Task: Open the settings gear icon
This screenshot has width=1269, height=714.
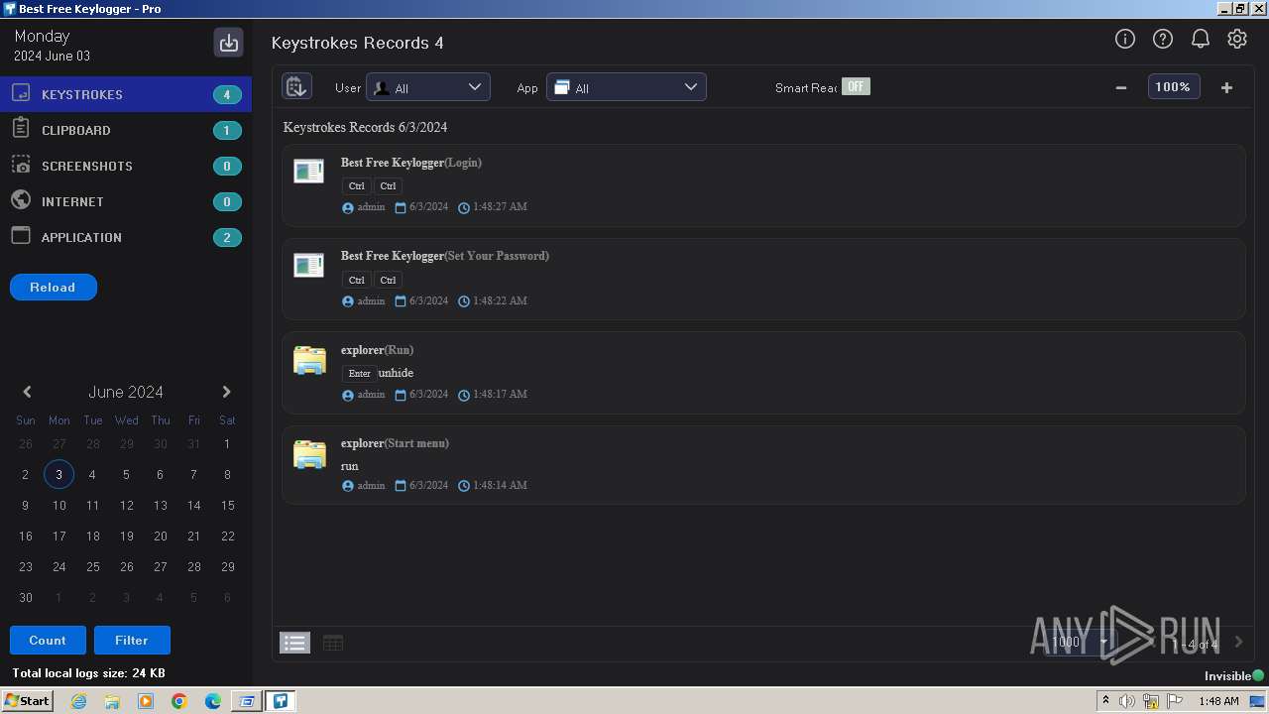Action: click(1237, 39)
